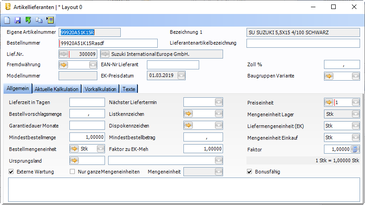Select the Texte tab
This screenshot has width=365, height=205.
129,89
